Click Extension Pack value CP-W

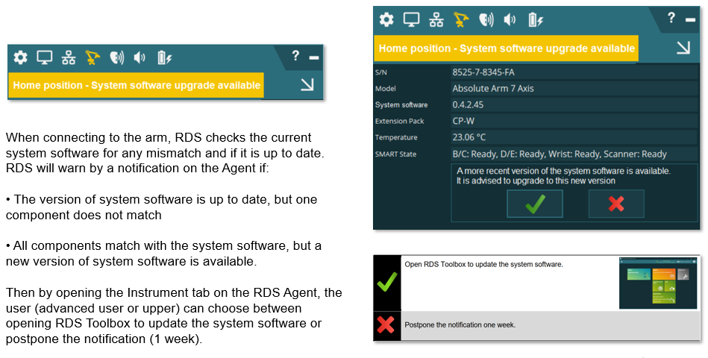[x=463, y=121]
